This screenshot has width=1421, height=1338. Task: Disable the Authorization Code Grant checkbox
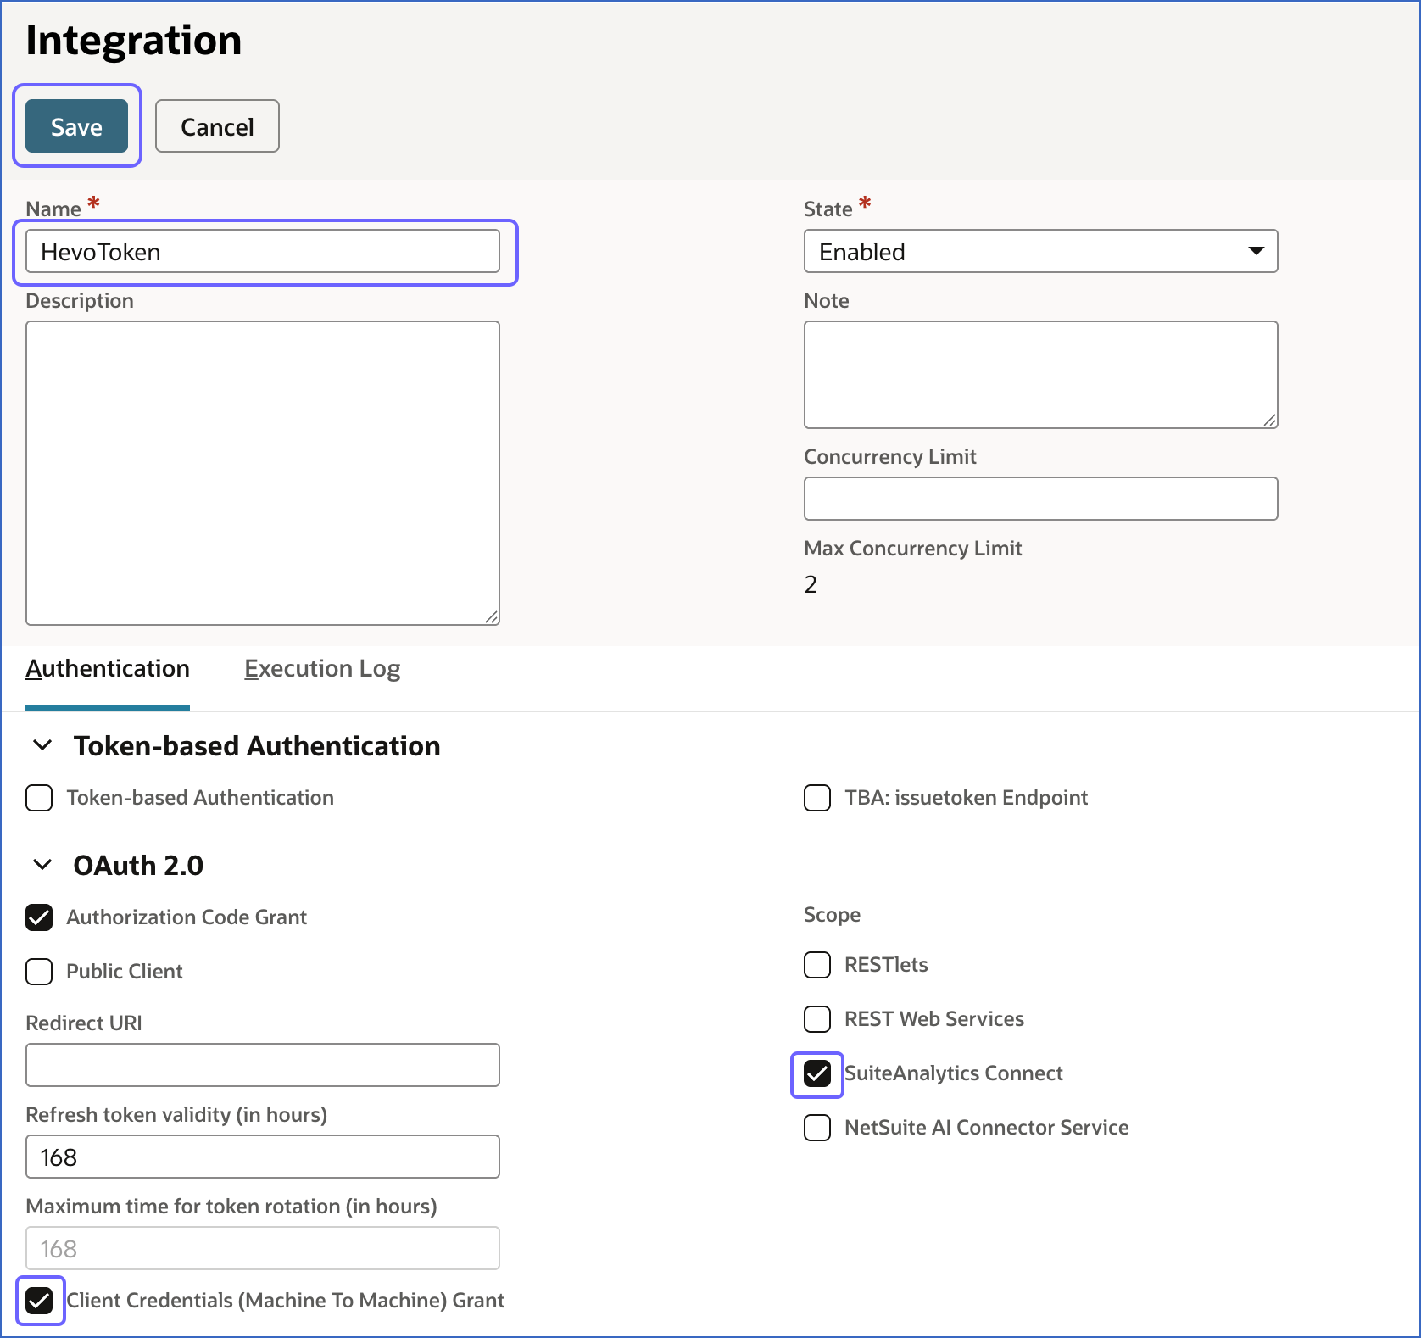click(39, 917)
